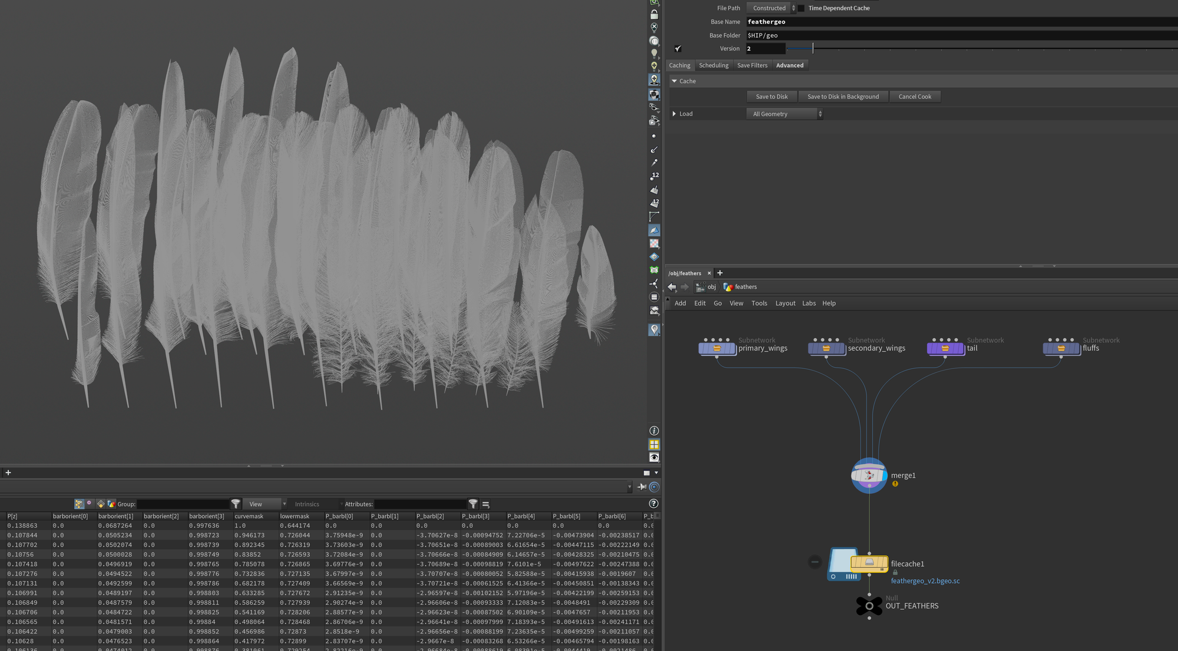Viewport: 1178px width, 651px height.
Task: Click Save to Disk in Background
Action: coord(843,97)
